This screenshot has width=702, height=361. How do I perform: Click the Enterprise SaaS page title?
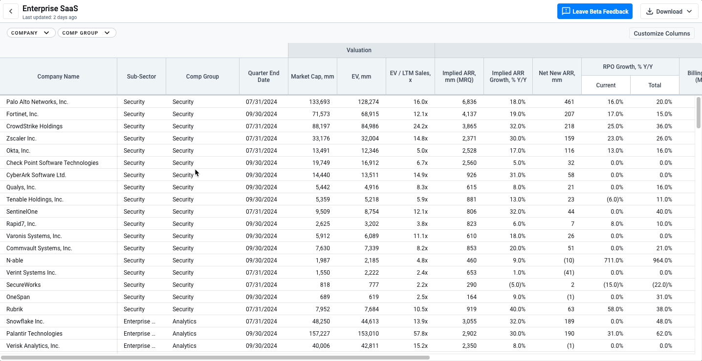[50, 8]
